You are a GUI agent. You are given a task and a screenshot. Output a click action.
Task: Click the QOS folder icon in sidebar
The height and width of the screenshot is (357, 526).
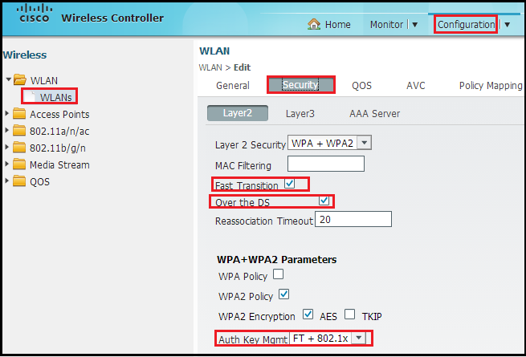[20, 181]
